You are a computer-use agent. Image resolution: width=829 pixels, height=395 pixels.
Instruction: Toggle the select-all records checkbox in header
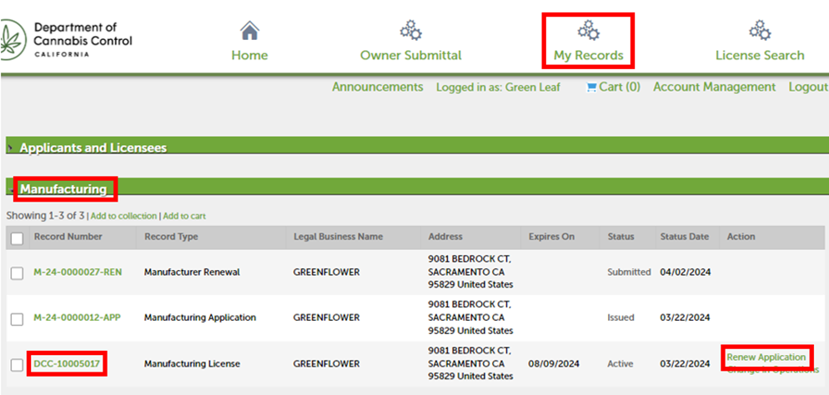[x=17, y=238]
